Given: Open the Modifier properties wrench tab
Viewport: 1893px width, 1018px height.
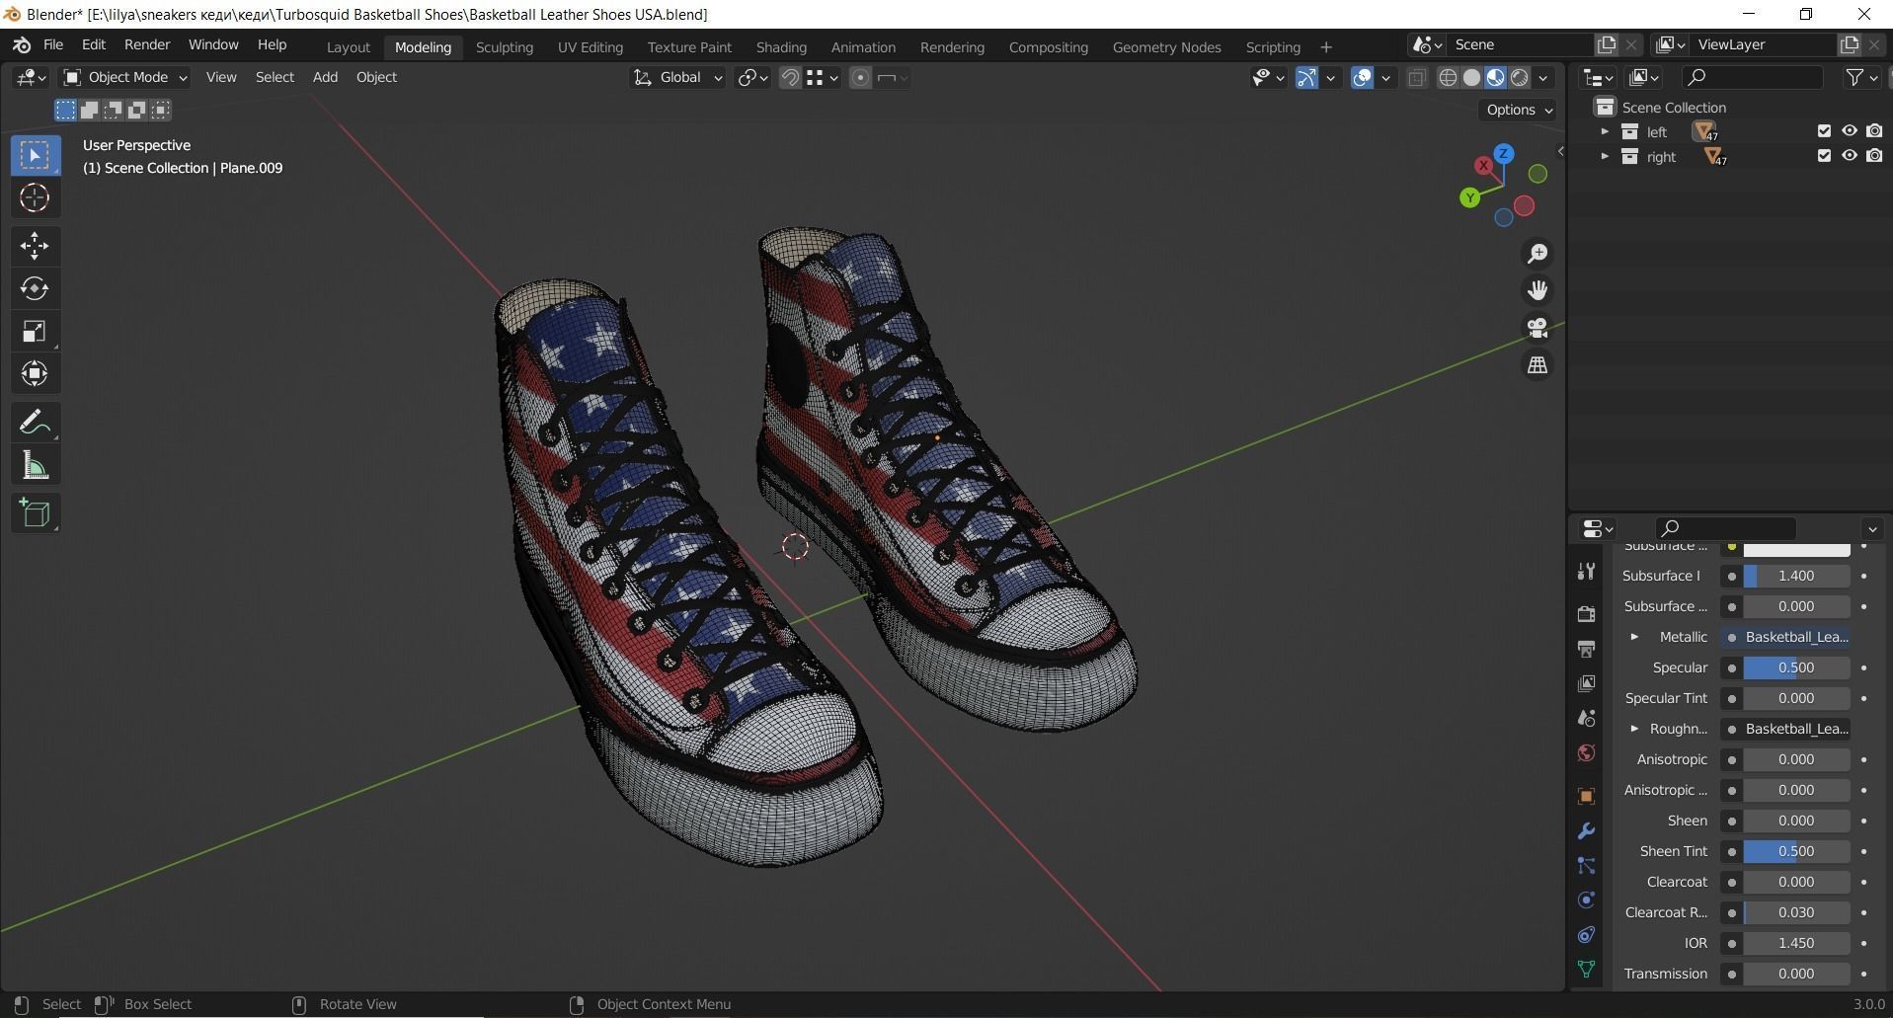Looking at the screenshot, I should [1586, 830].
